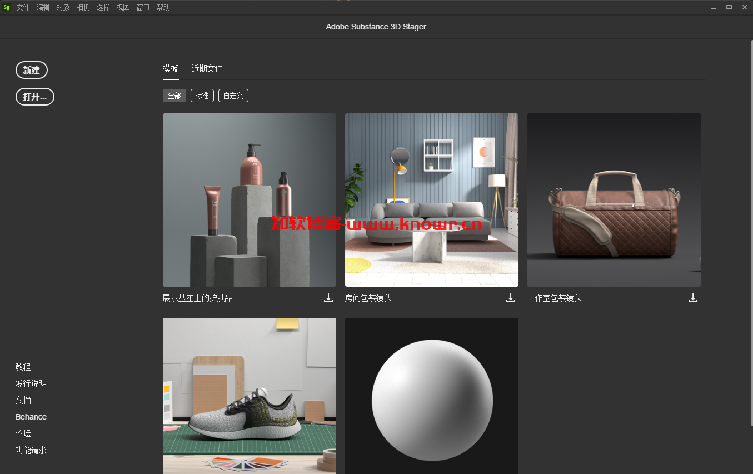Viewport: 753px width, 474px height.
Task: Visit the Behance link
Action: [x=31, y=417]
